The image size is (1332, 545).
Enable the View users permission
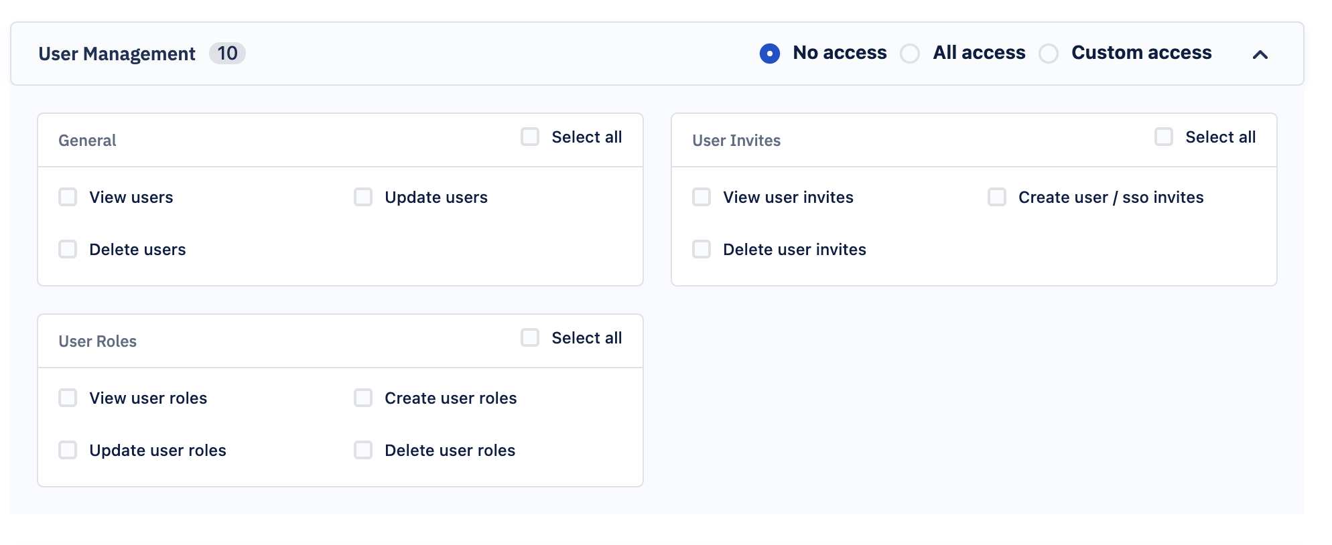(68, 197)
